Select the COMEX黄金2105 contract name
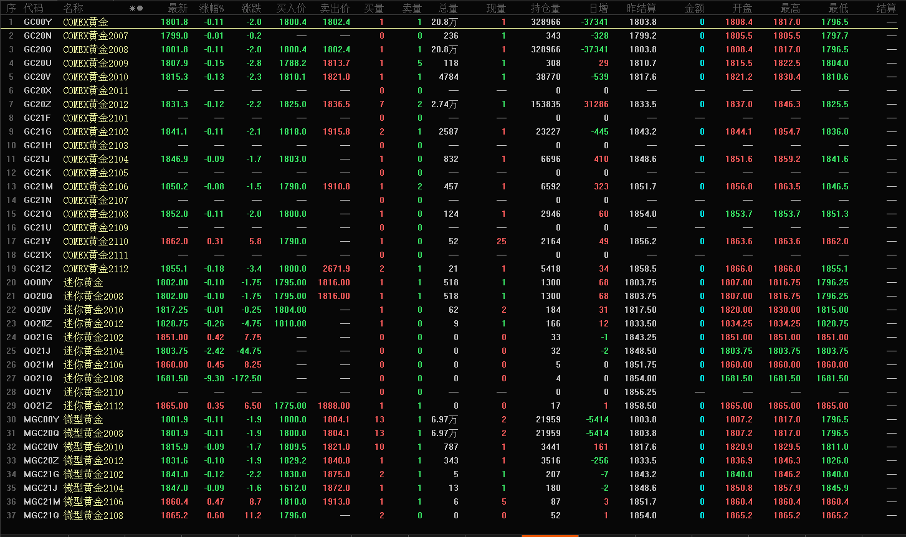906x537 pixels. tap(95, 173)
